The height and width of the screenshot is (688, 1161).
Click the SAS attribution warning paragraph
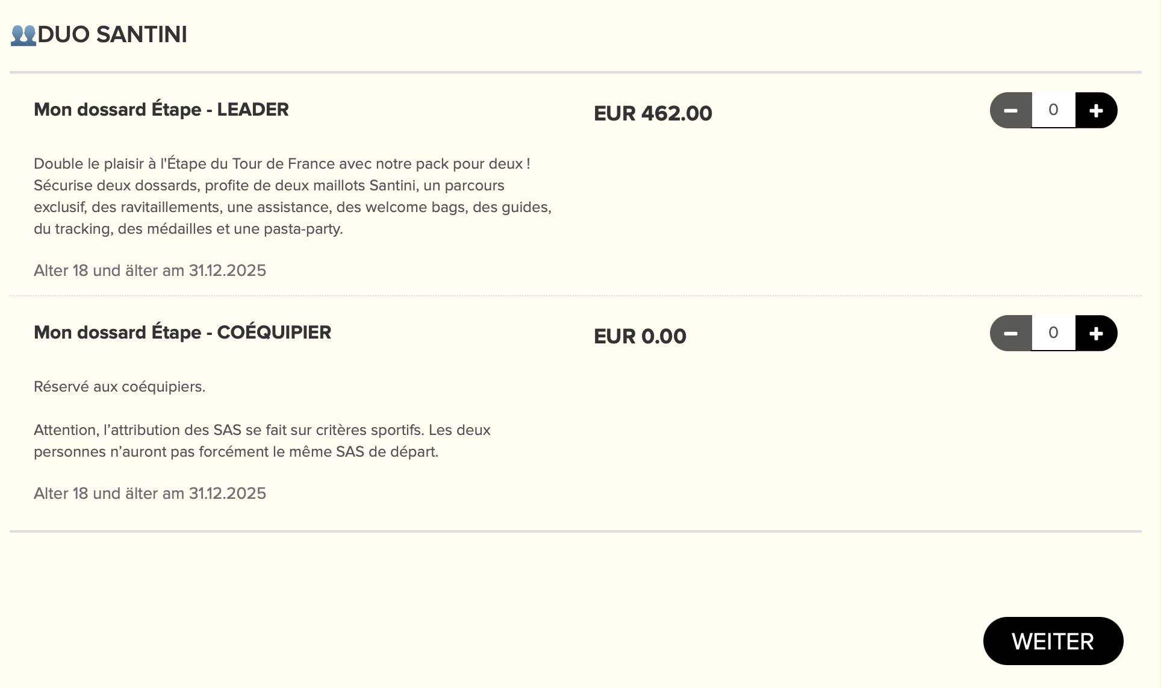[262, 441]
